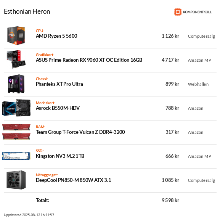This screenshot has height=220, width=220.
Task: Click DeepCool PN850-M 850W ATX 3.1 name
Action: click(x=73, y=180)
